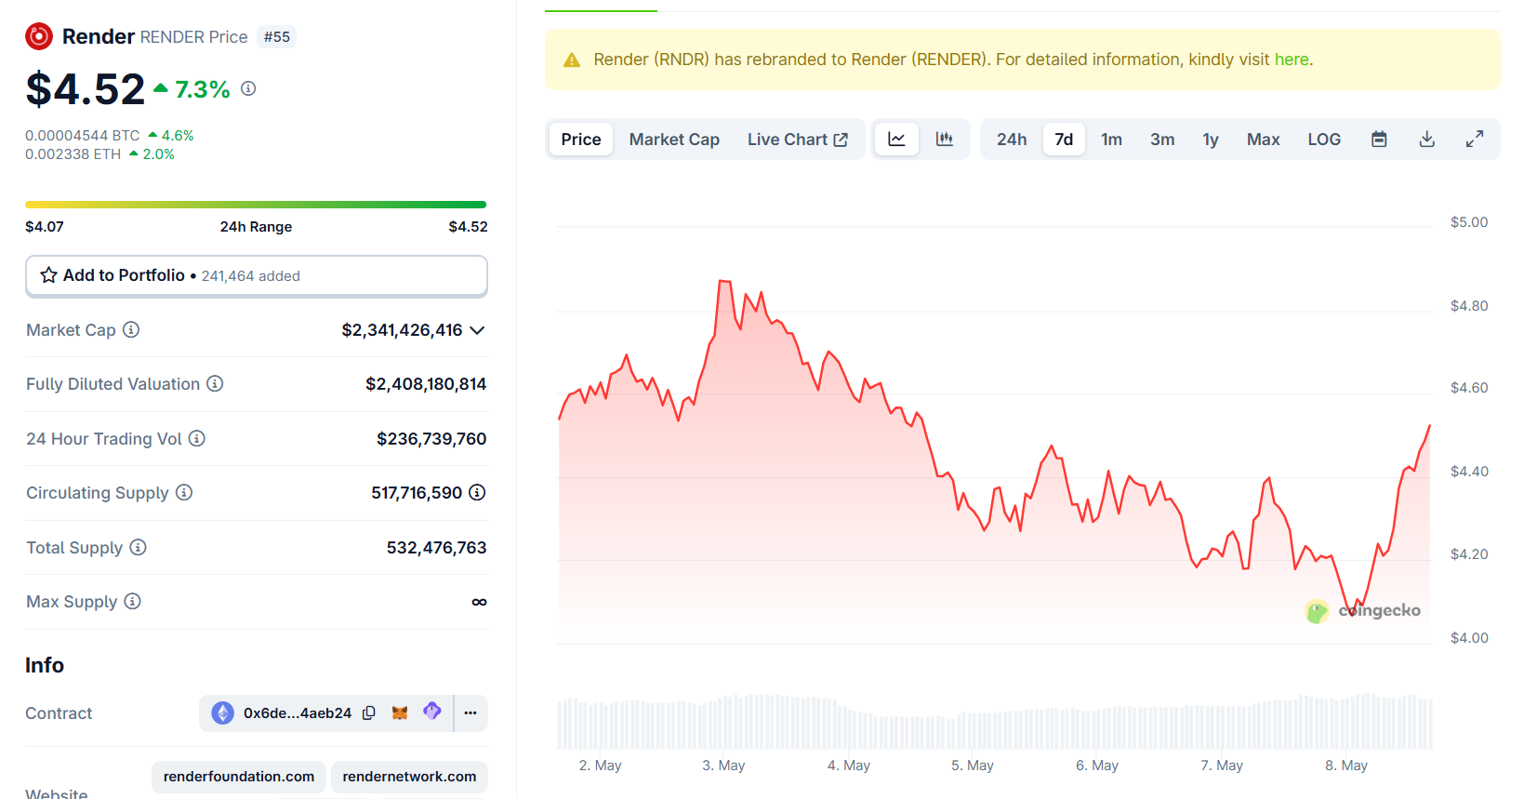
Task: Click 0.002338 ETH price text
Action: coord(73,154)
